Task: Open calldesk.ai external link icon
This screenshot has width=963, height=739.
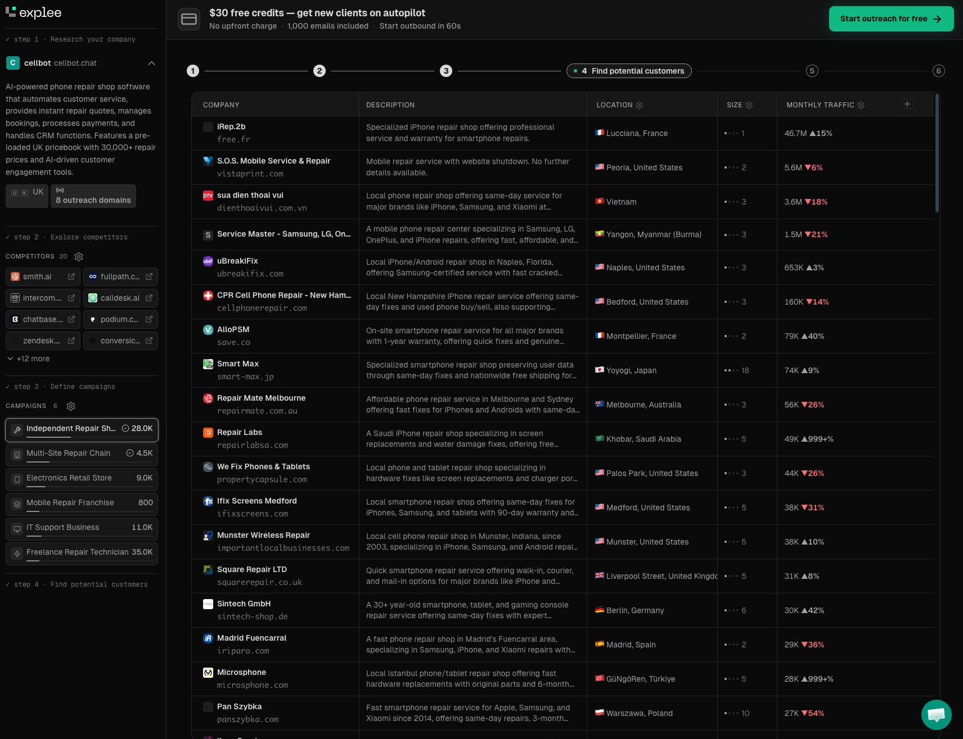Action: (x=149, y=298)
